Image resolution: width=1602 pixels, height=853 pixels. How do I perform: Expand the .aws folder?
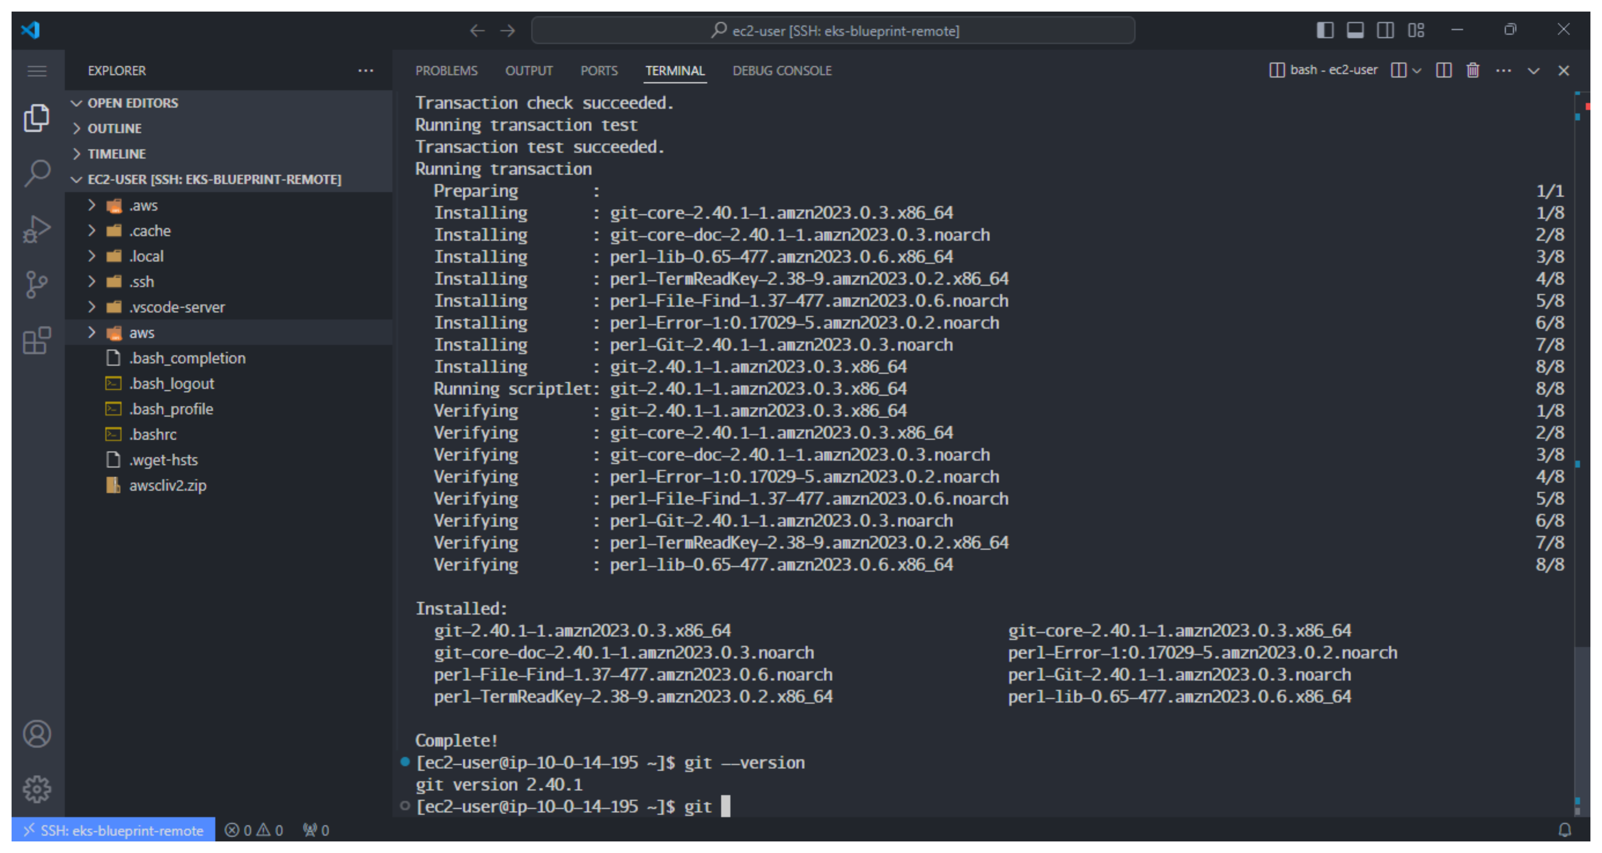229,206
